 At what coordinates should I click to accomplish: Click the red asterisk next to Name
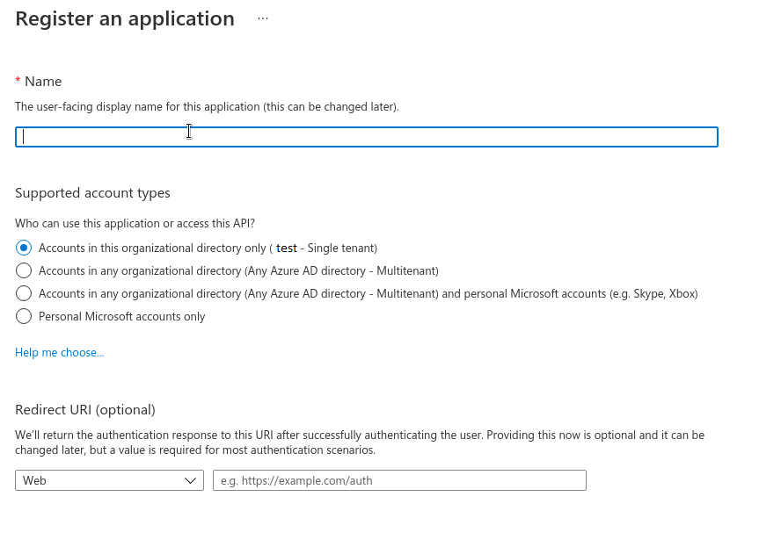coord(18,82)
